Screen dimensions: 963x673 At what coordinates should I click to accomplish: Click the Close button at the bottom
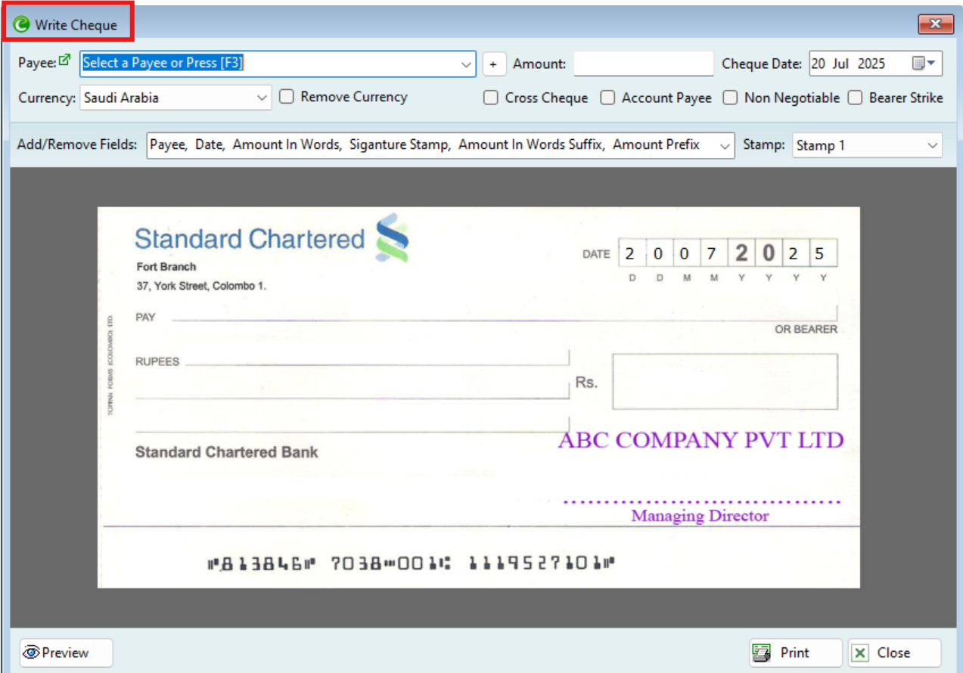pyautogui.click(x=895, y=653)
